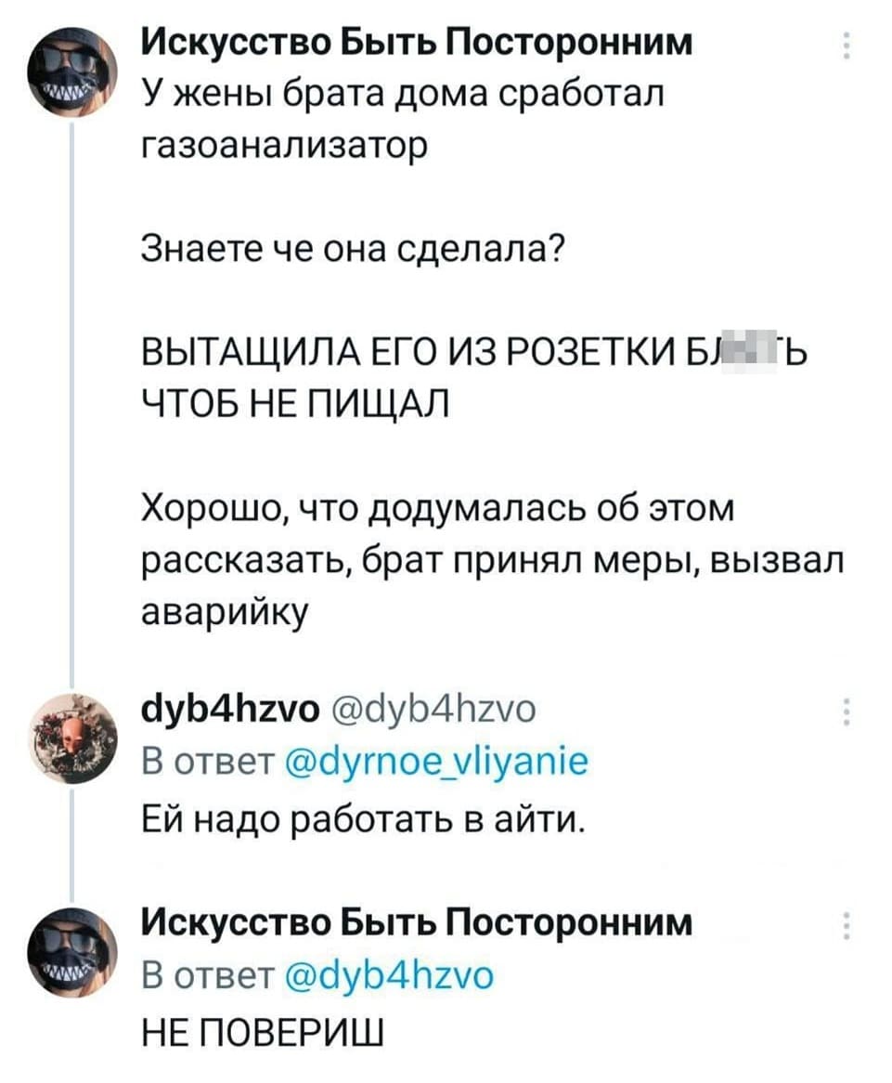
Task: Open "Искусство Быть Посторонним" name on the original tweet
Action: point(417,43)
